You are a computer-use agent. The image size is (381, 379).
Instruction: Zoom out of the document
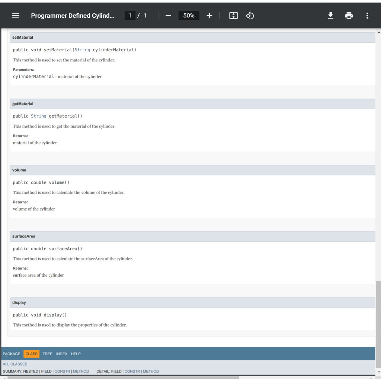168,15
